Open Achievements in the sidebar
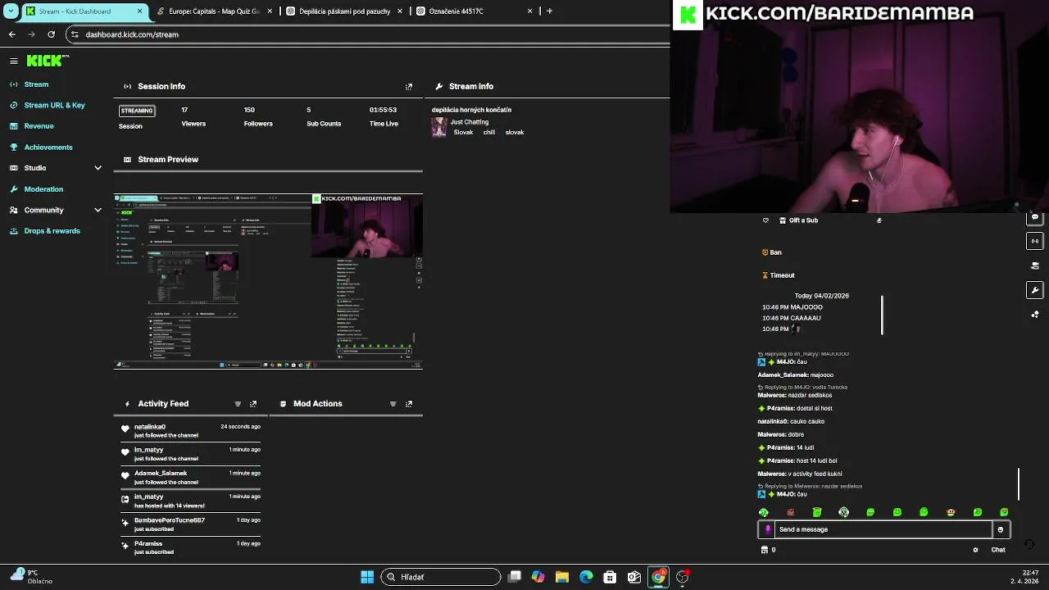1049x590 pixels. pos(48,147)
